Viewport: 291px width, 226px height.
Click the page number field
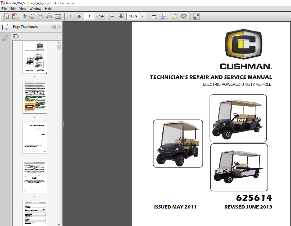point(89,16)
